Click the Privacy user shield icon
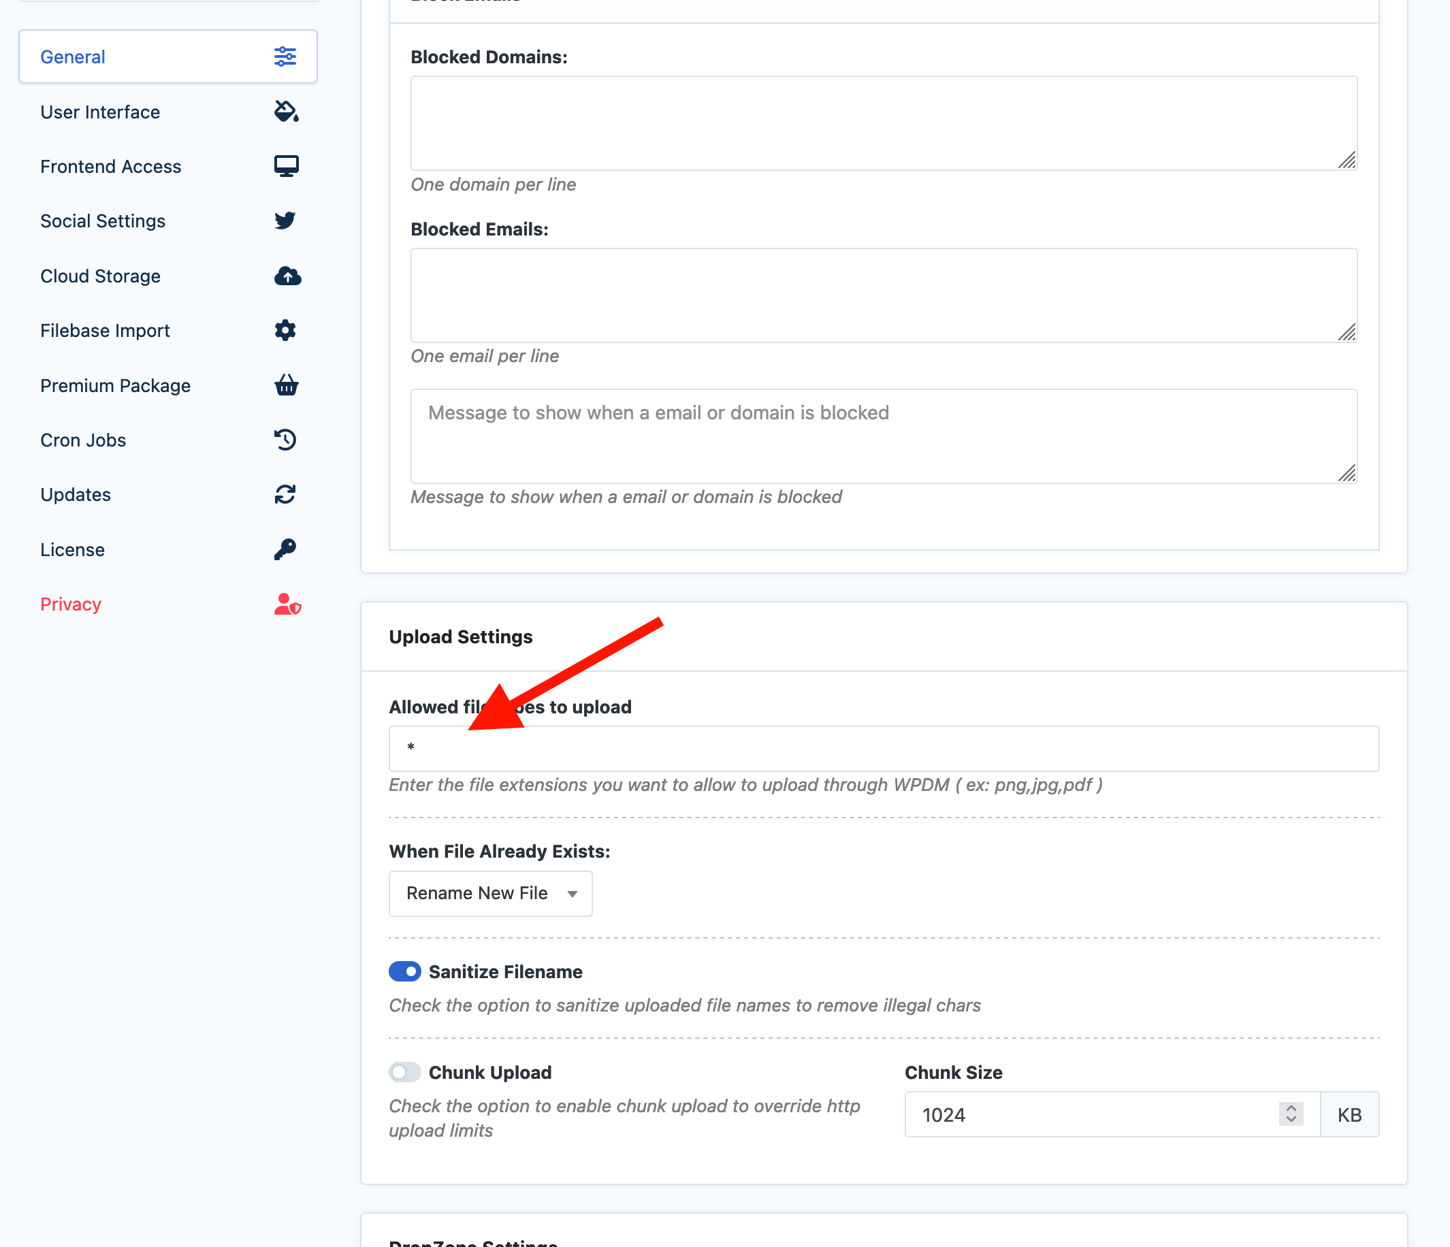 [x=288, y=604]
